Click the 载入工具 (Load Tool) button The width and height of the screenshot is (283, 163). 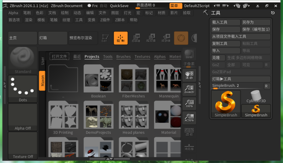(x=225, y=22)
